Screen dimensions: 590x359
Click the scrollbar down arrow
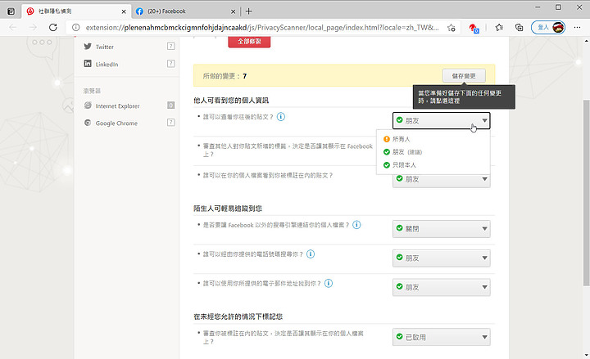click(x=586, y=354)
